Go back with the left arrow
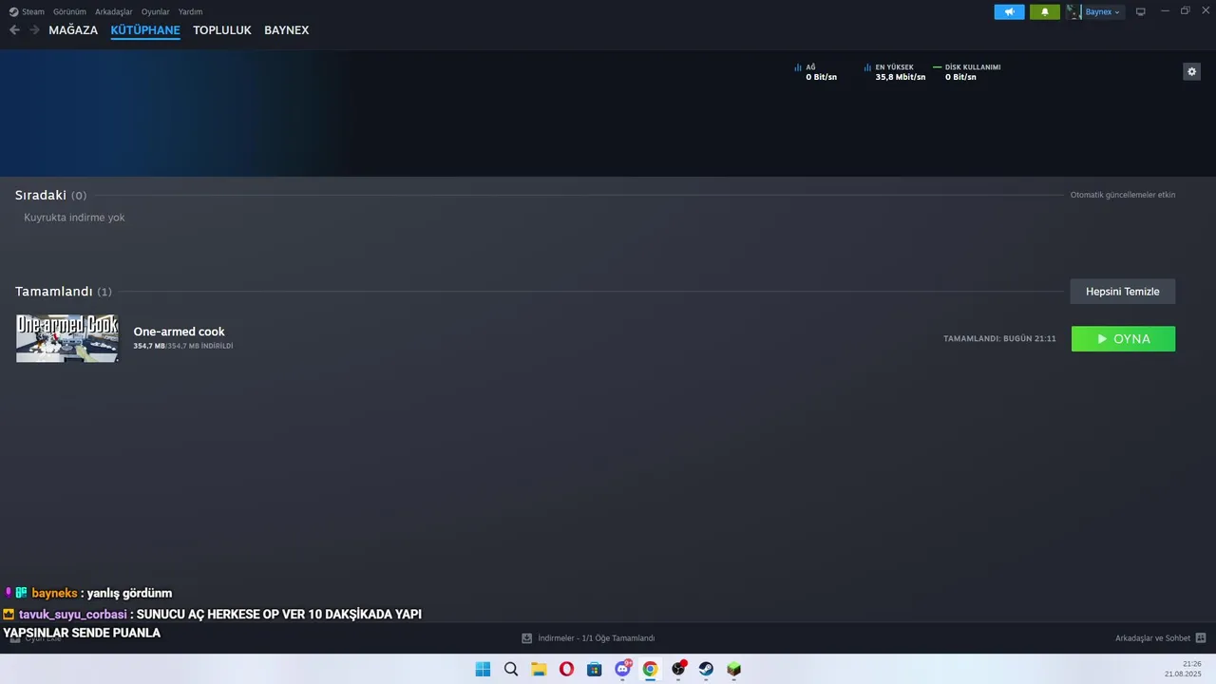Screen dimensions: 1216x684 (14, 30)
